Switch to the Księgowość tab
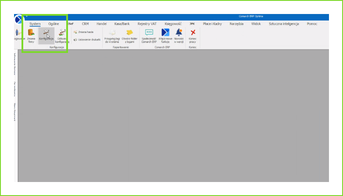This screenshot has height=196, width=343. [x=173, y=24]
